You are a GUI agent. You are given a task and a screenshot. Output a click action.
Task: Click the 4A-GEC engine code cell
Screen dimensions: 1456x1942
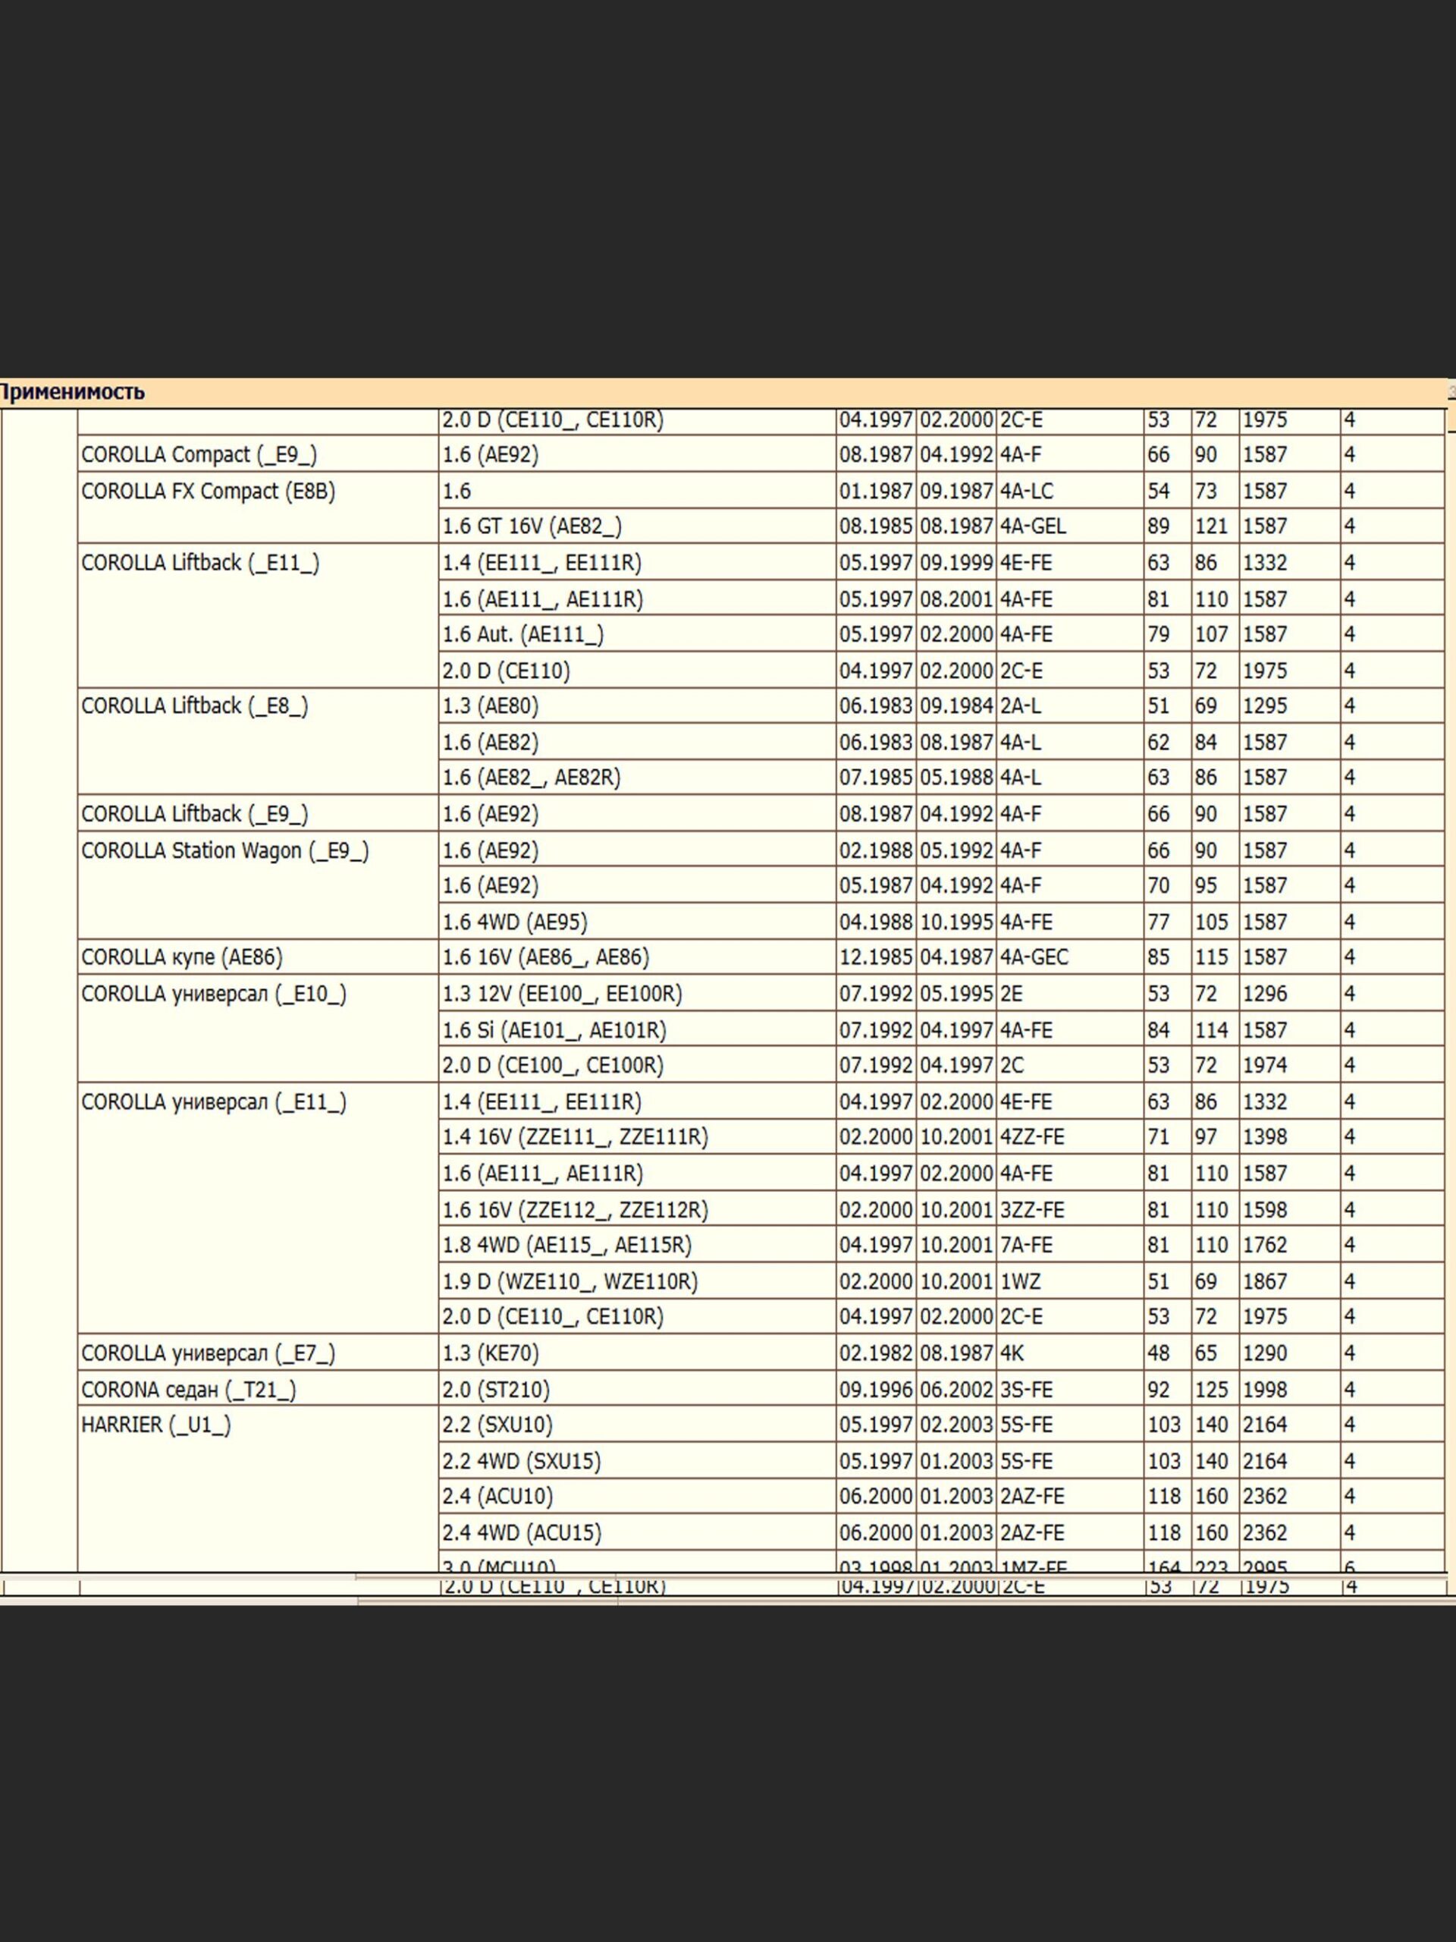coord(1034,958)
